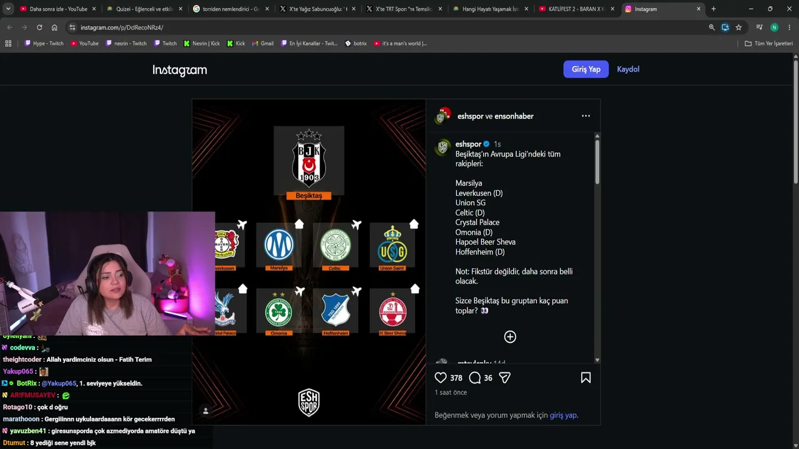Click the Marsilya crest in the post image
The height and width of the screenshot is (449, 799).
coord(279,244)
